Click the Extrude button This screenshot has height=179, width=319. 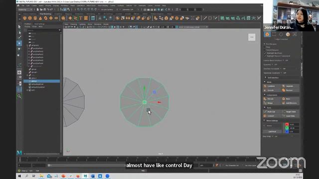[272, 99]
